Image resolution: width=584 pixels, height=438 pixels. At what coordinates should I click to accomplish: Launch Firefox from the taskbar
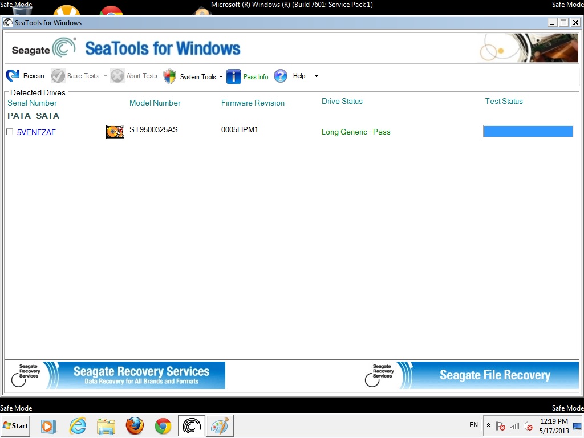tap(135, 426)
